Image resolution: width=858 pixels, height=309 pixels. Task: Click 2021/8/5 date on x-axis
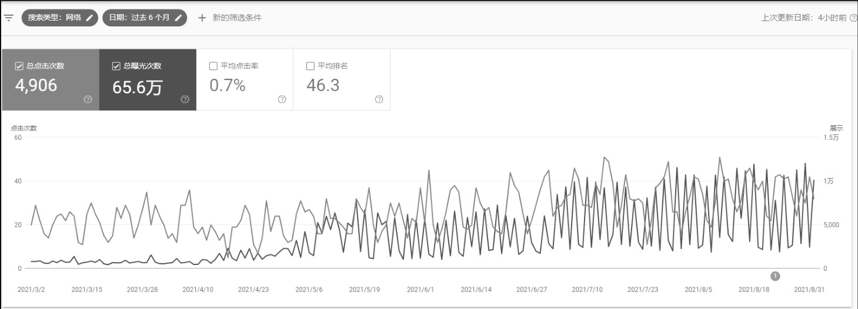(699, 290)
